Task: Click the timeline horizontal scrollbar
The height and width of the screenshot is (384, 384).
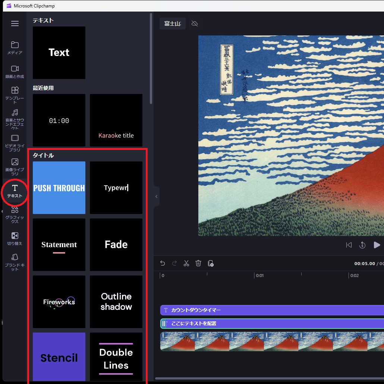Action: click(x=270, y=379)
